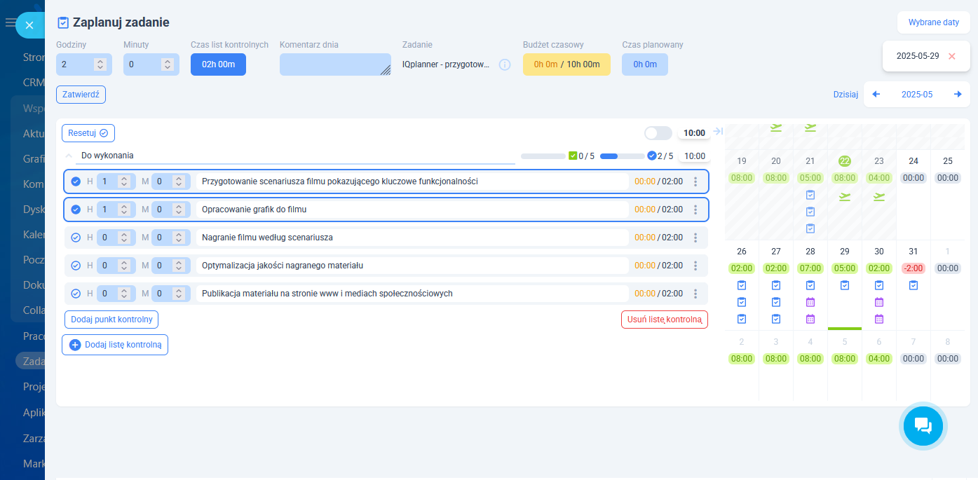Screen dimensions: 978x480
Task: Go to the next month with the right arrow
Action: (958, 94)
